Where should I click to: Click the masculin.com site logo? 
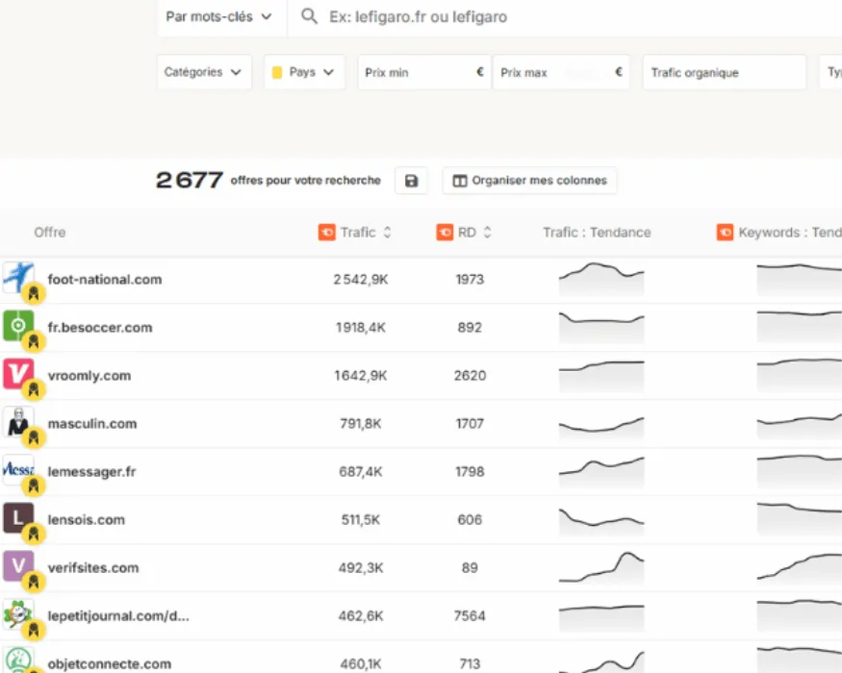click(x=18, y=421)
